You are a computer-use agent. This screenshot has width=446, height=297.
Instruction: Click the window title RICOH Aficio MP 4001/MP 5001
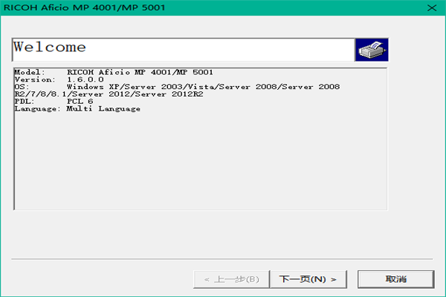coord(85,7)
